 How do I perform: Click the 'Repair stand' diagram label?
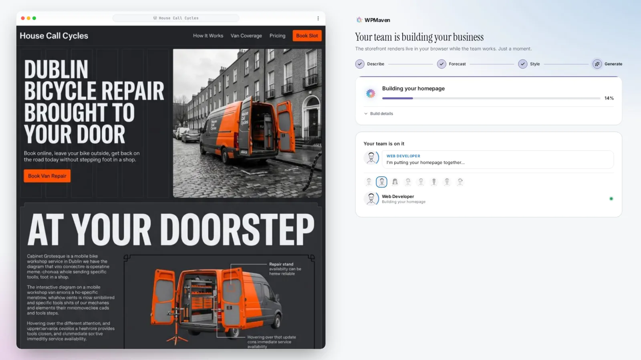[281, 264]
